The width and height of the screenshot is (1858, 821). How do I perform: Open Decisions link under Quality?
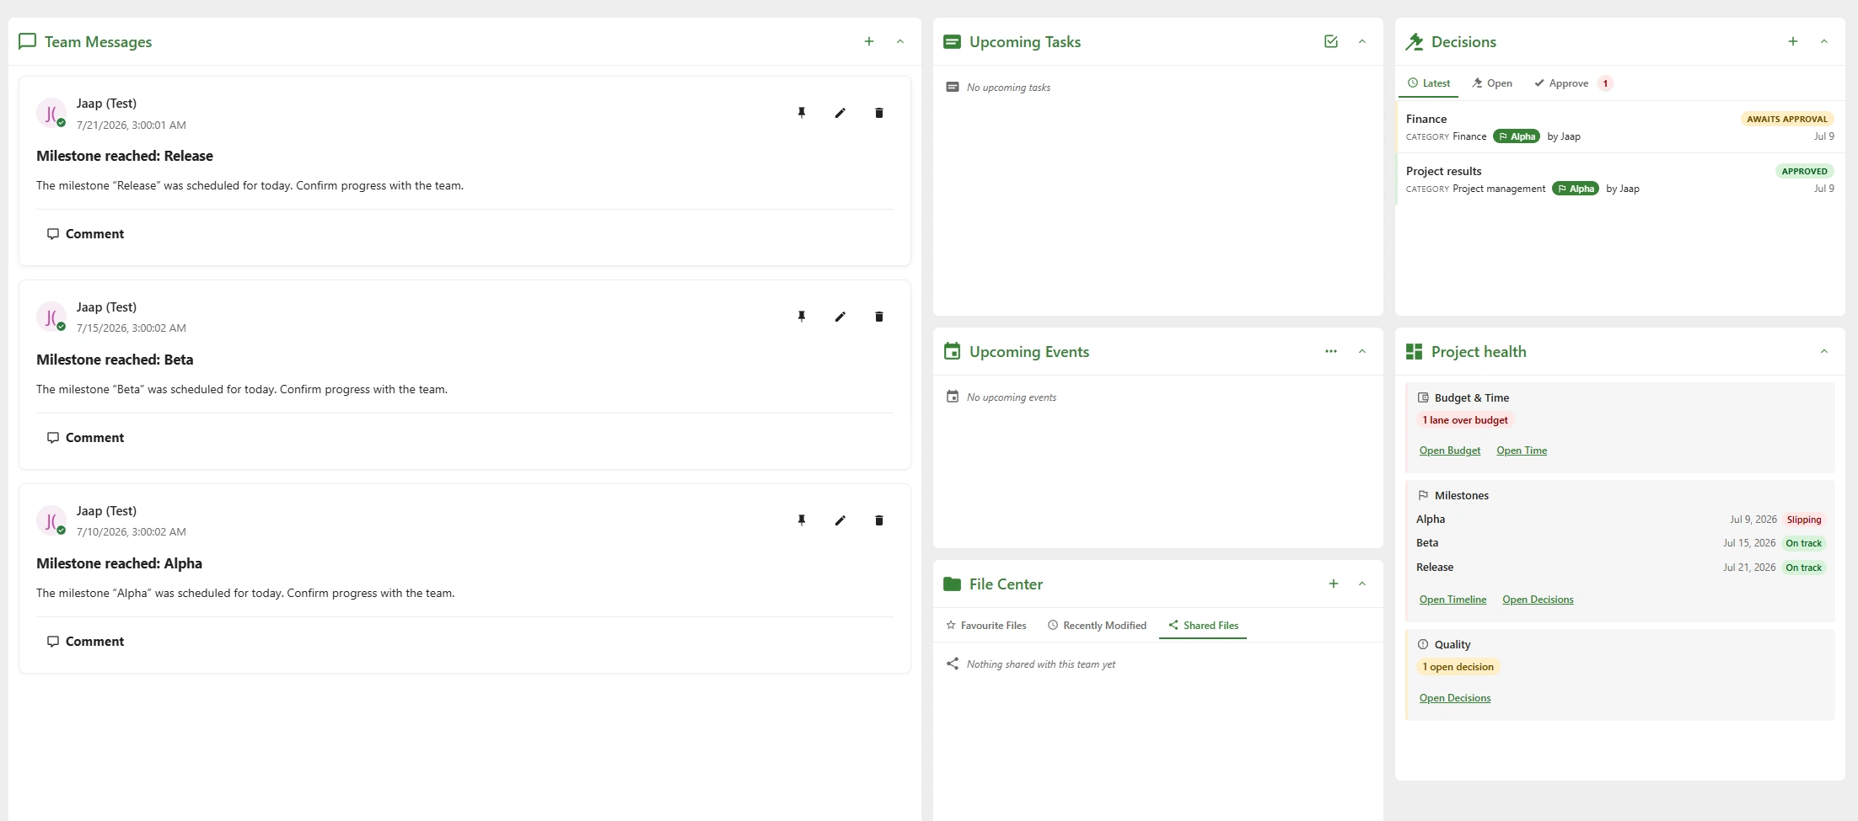coord(1454,698)
